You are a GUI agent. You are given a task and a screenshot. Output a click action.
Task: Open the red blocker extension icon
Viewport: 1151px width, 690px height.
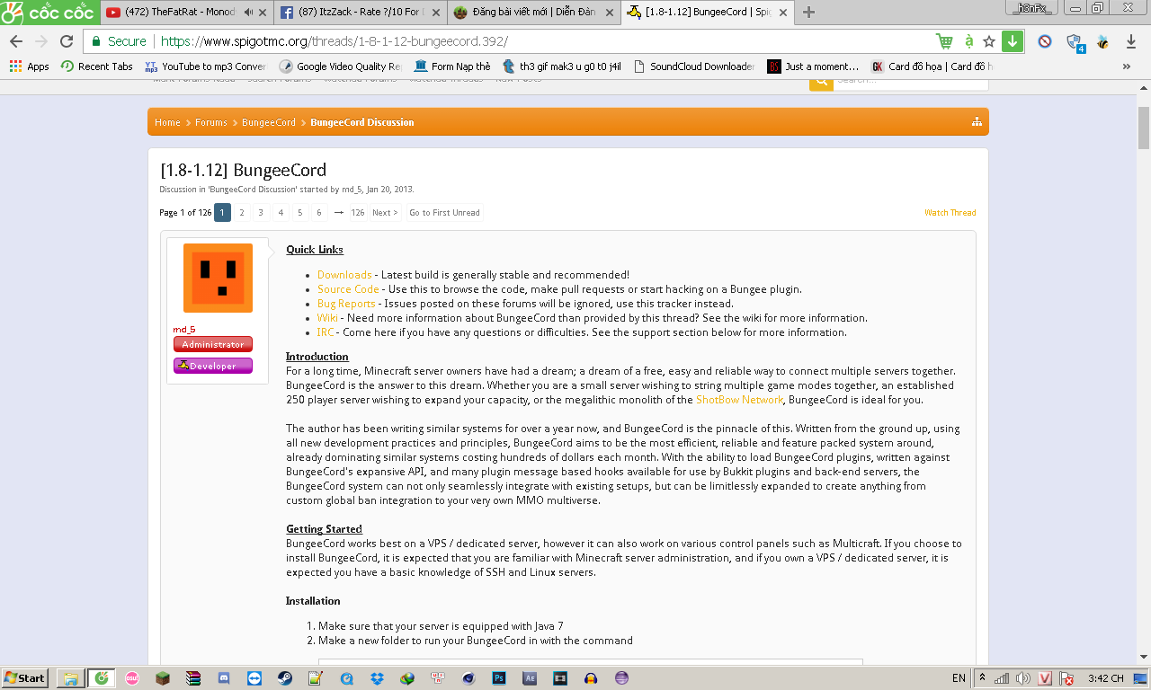click(x=1045, y=41)
